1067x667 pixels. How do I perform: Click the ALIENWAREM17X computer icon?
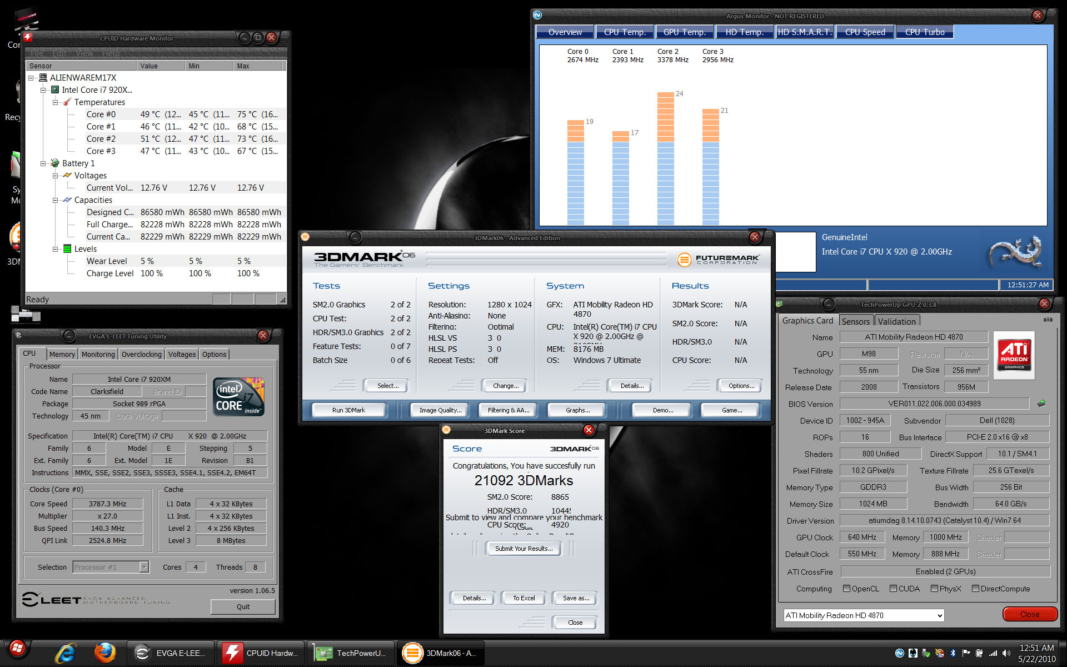(x=43, y=78)
